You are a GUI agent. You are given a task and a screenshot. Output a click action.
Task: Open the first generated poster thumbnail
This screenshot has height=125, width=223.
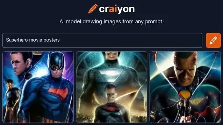pyautogui.click(x=38, y=87)
